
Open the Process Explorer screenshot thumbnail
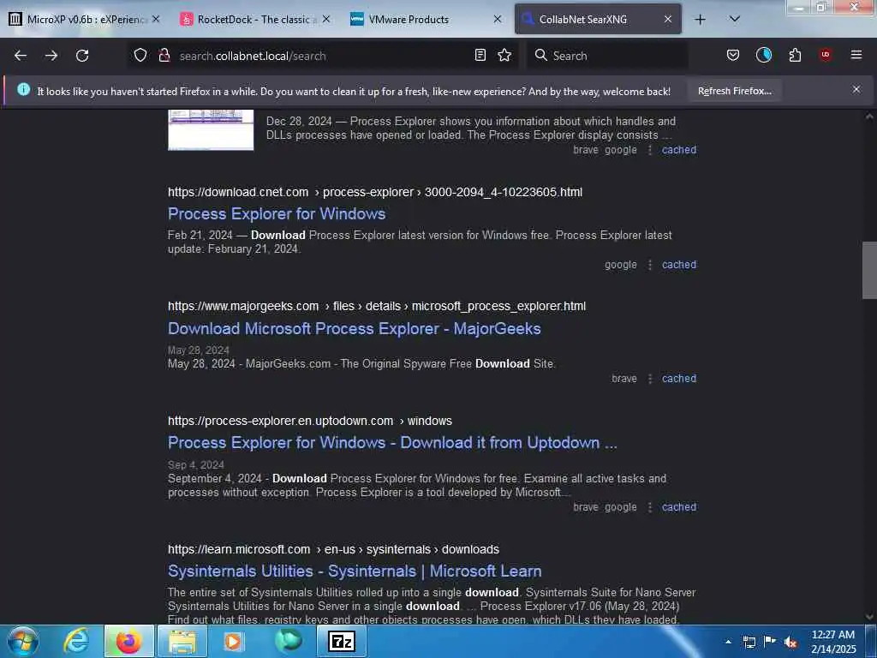tap(211, 130)
